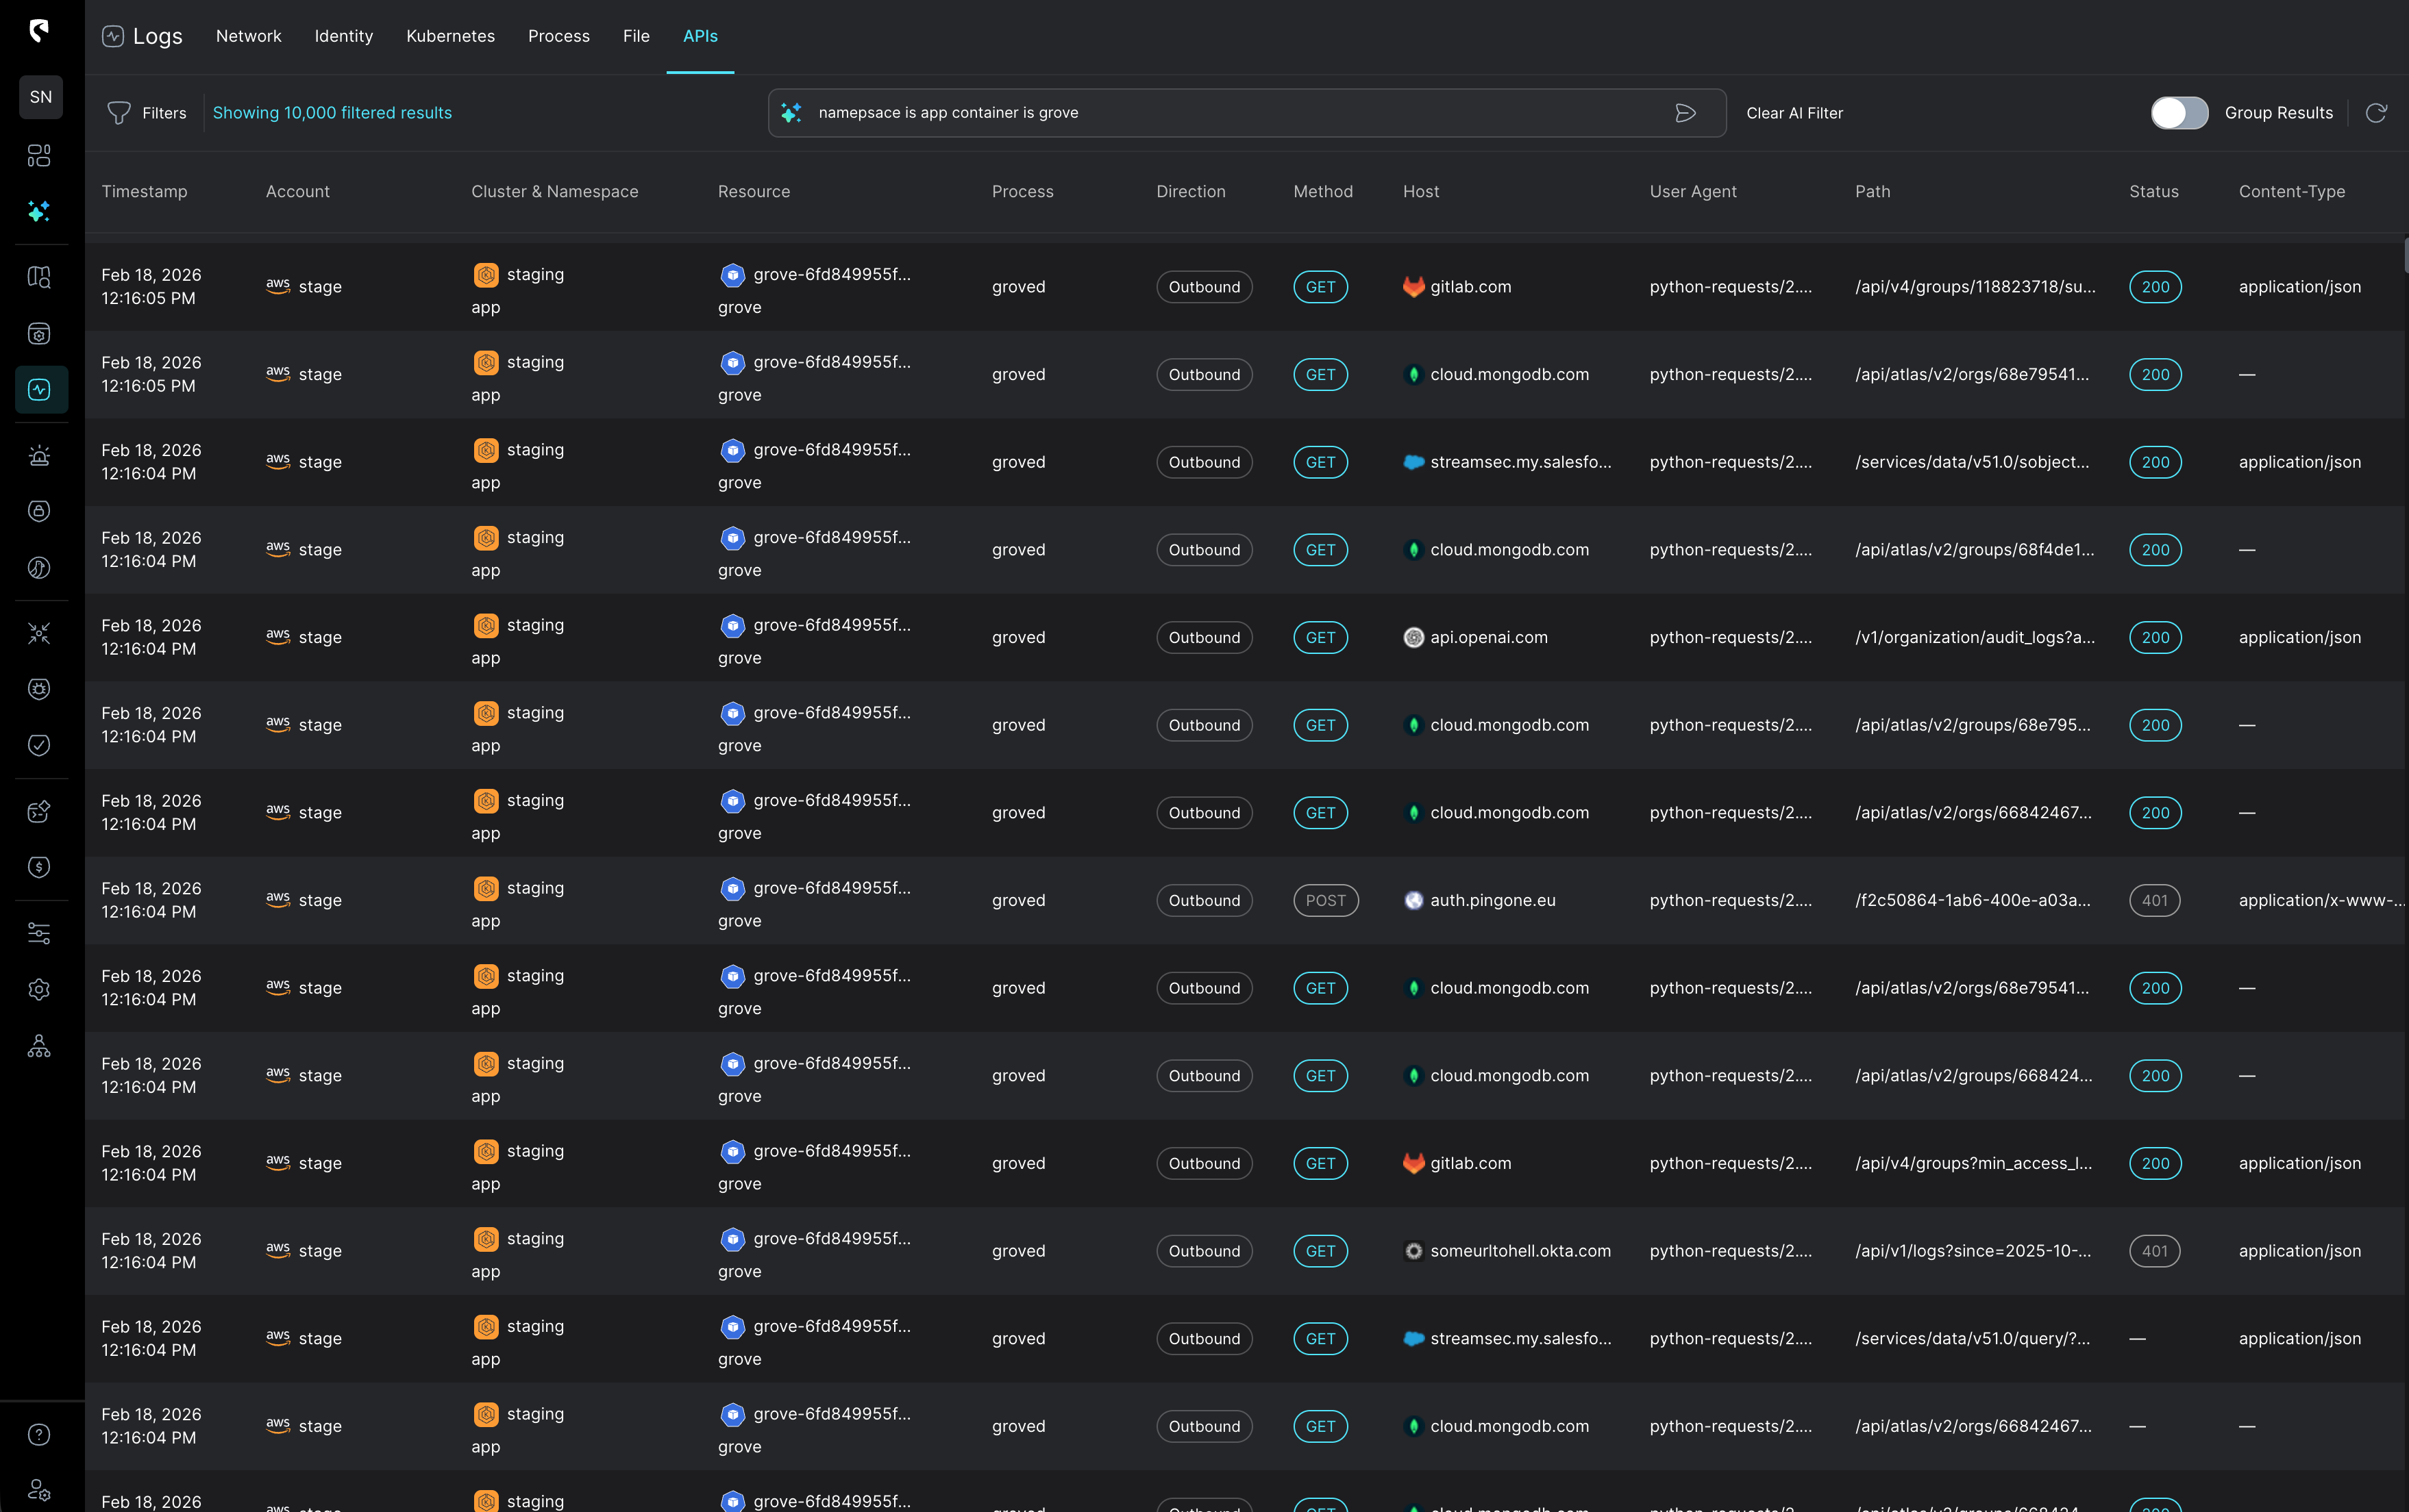Open the alerts siren icon in sidebar
2409x1512 pixels.
pyautogui.click(x=40, y=455)
